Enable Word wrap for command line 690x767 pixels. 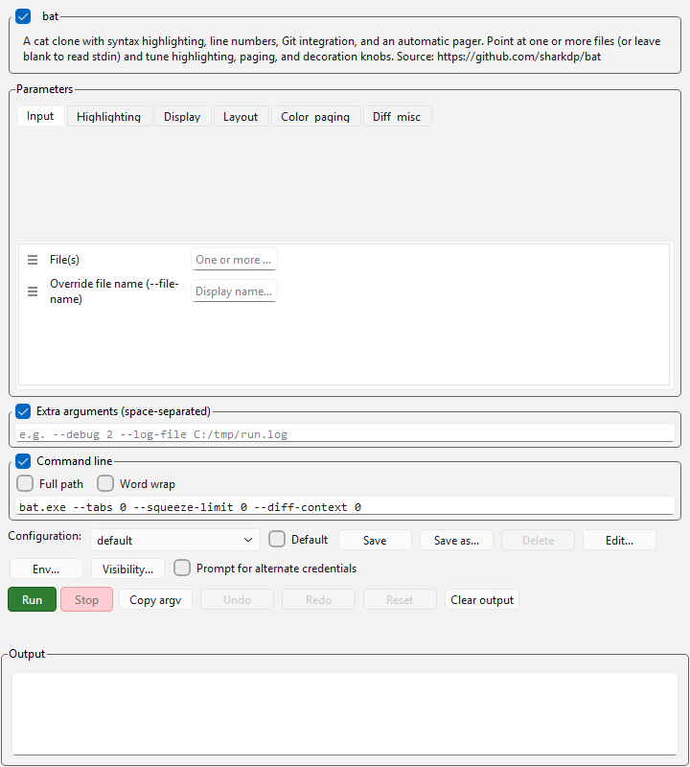pyautogui.click(x=105, y=484)
